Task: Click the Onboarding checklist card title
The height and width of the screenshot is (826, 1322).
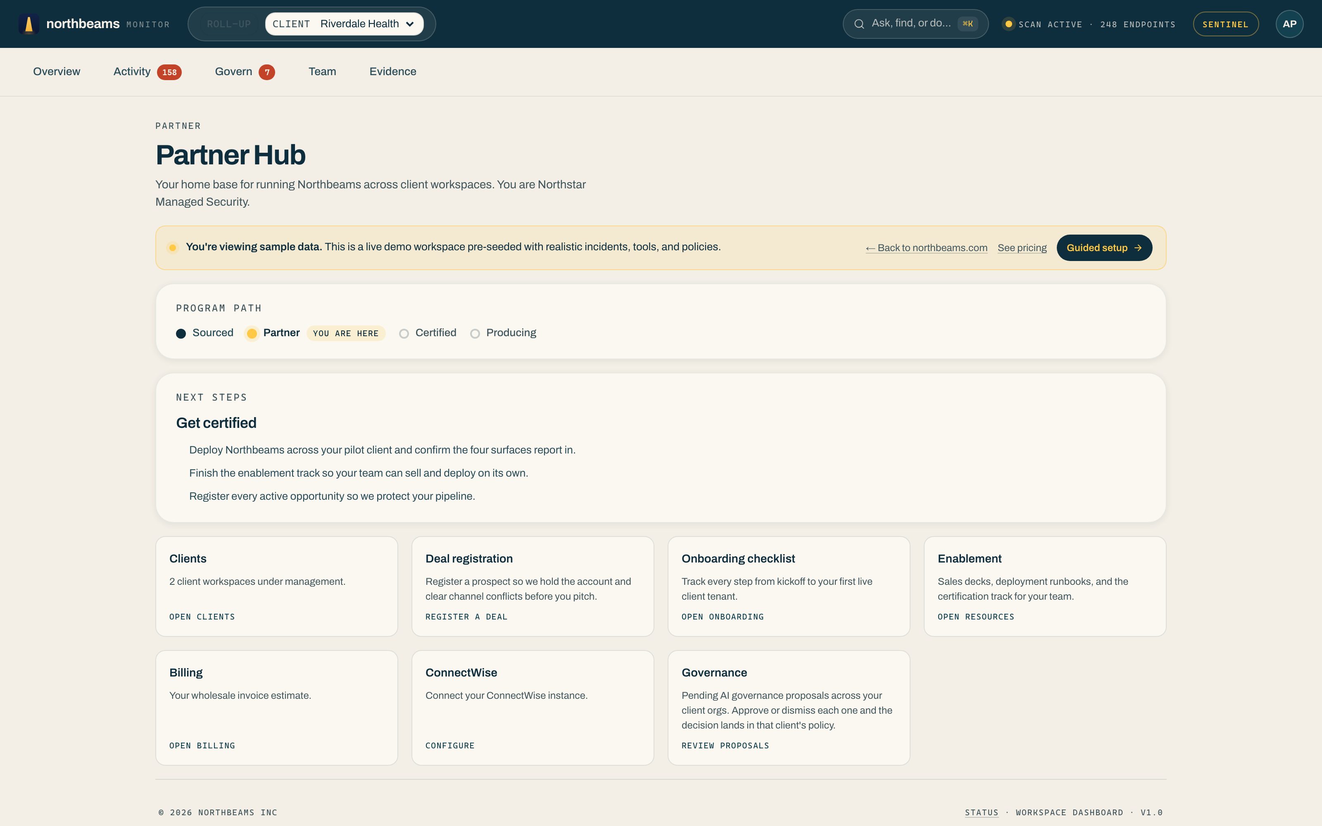Action: click(739, 559)
